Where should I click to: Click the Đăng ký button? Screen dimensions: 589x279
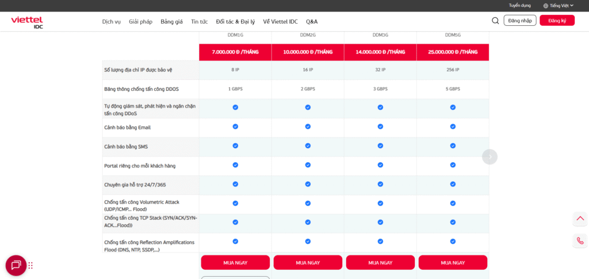click(557, 21)
